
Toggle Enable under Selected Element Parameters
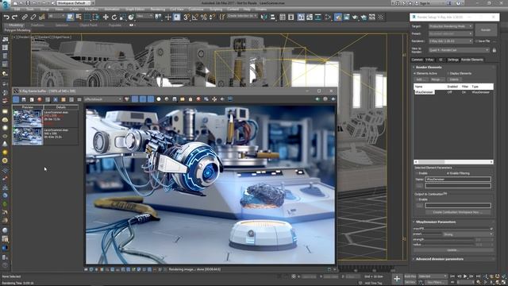(418, 173)
